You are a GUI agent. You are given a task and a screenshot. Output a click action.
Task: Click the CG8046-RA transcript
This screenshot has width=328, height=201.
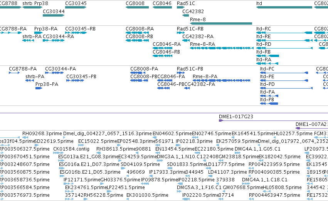point(163,48)
